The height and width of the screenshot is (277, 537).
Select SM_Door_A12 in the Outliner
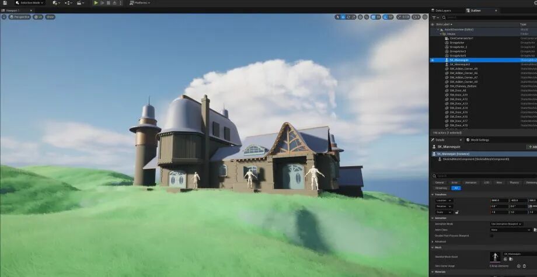459,99
